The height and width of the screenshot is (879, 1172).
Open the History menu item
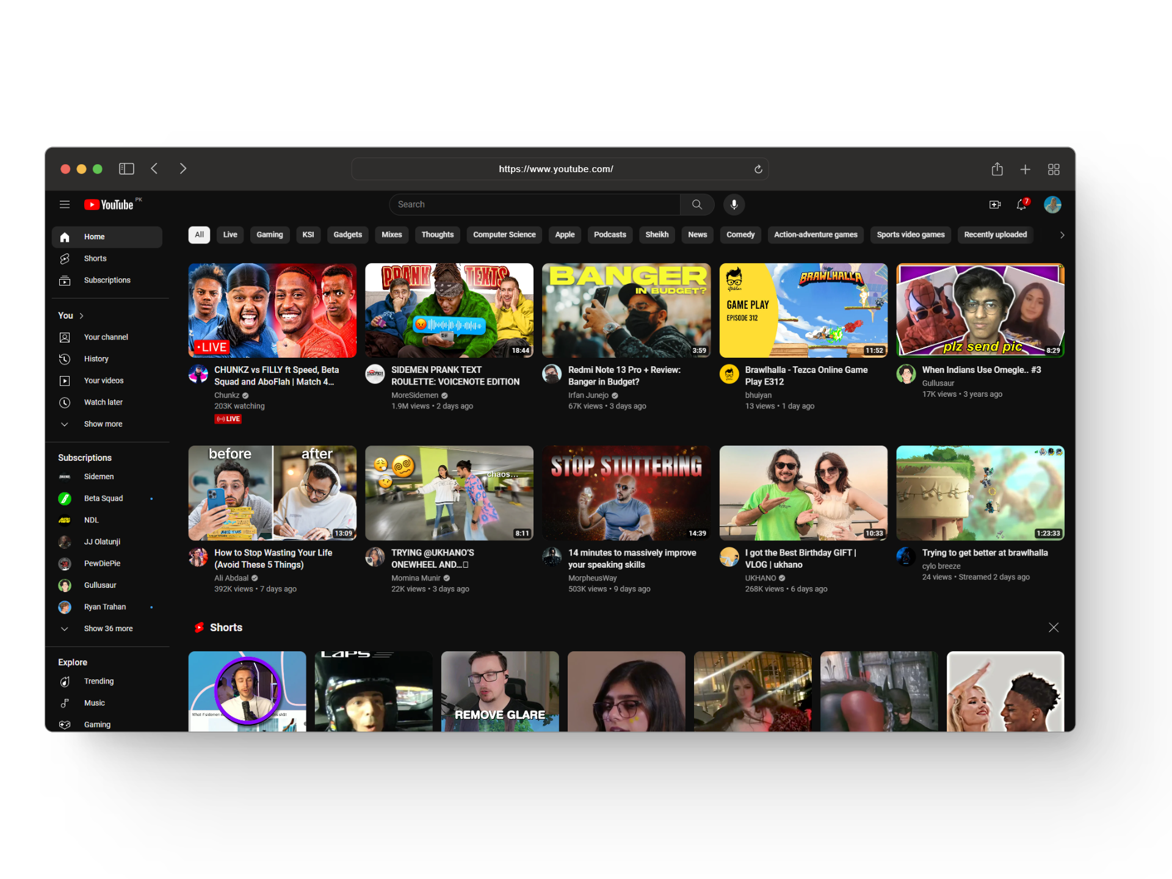coord(96,359)
